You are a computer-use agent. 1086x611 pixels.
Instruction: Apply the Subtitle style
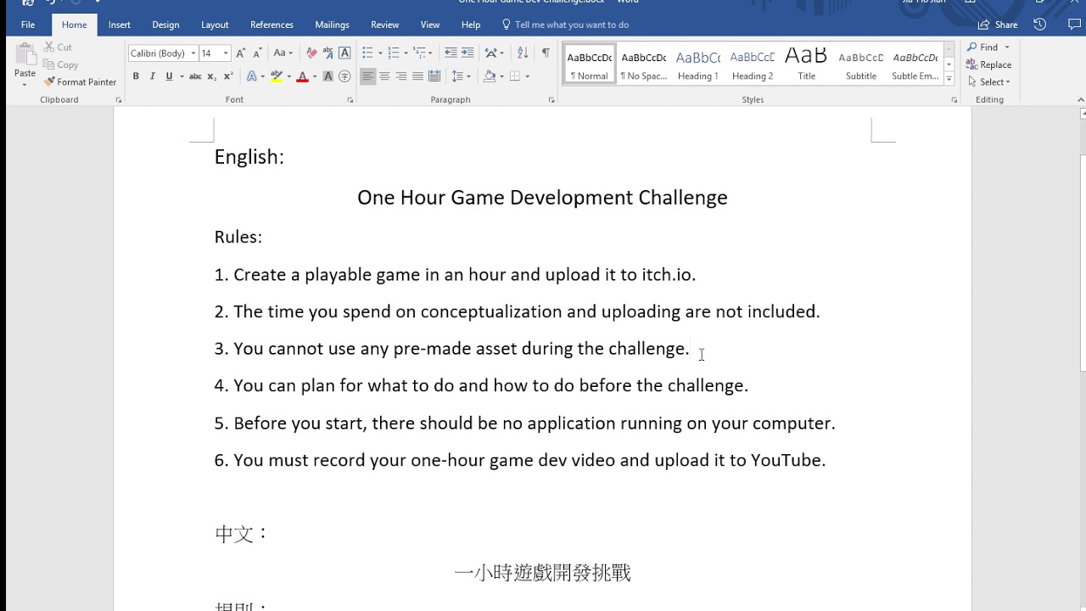(x=861, y=64)
